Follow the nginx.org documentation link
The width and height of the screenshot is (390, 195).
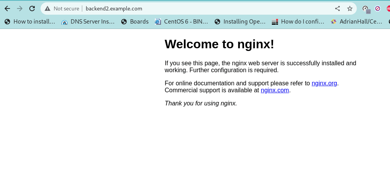tap(324, 83)
